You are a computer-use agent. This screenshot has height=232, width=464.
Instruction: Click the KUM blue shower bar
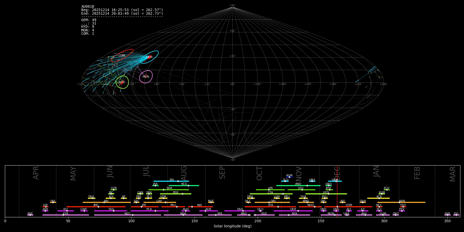coord(289,177)
